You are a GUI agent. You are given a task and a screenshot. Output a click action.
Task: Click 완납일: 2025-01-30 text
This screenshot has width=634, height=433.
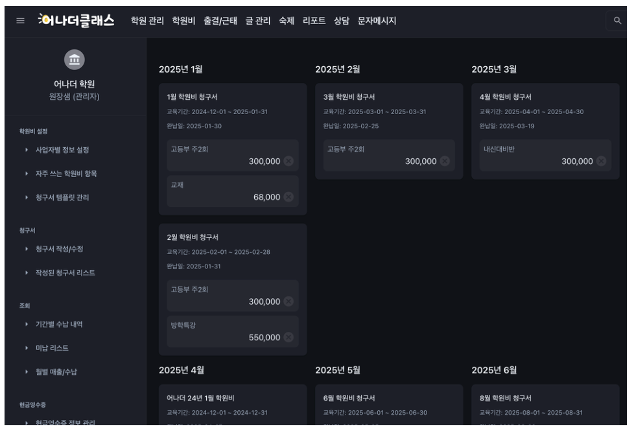point(194,126)
